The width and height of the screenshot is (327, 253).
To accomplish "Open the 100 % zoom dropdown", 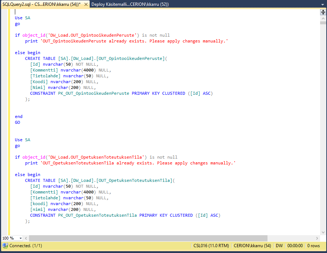I will [21, 238].
